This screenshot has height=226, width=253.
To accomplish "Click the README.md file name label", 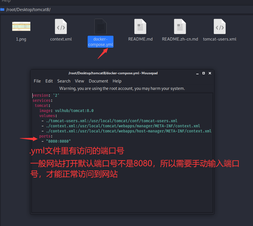I will pos(140,39).
